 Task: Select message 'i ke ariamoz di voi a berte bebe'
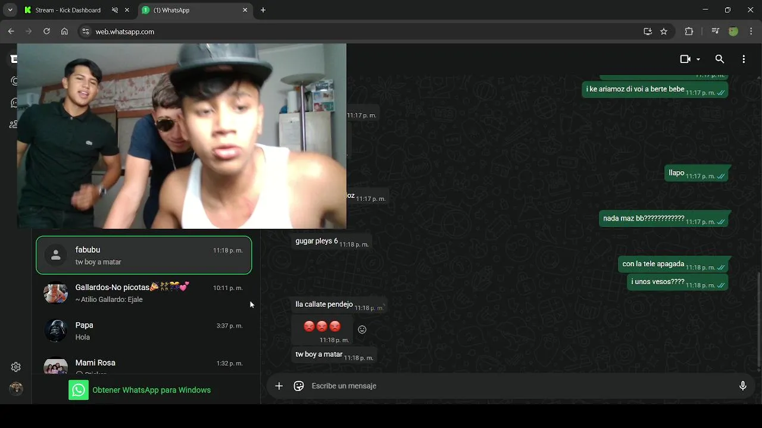[x=655, y=90]
